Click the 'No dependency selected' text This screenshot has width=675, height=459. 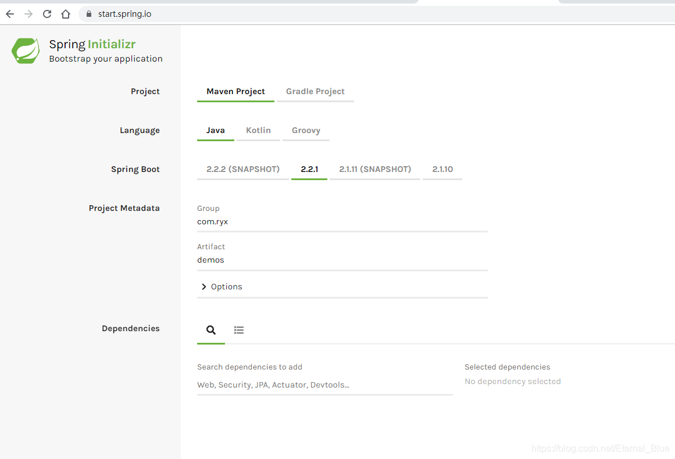(512, 382)
